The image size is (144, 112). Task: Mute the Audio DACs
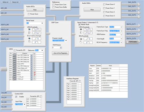92,10
